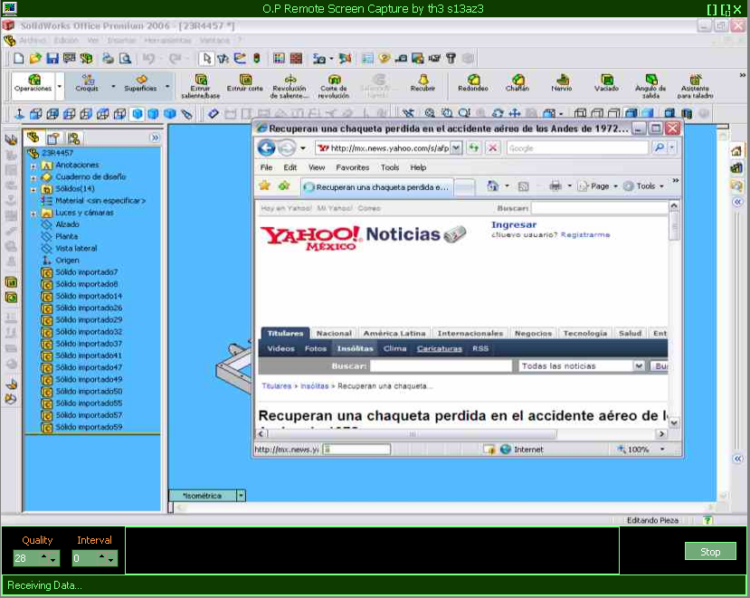Click the Videos link in Yahoo nav bar
750x598 pixels.
tap(280, 348)
